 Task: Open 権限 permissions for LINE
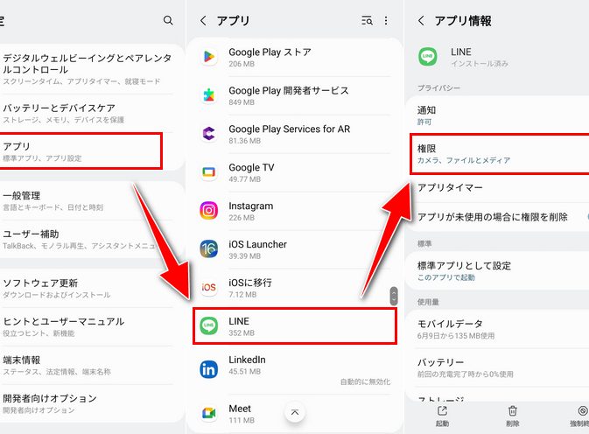(x=500, y=153)
